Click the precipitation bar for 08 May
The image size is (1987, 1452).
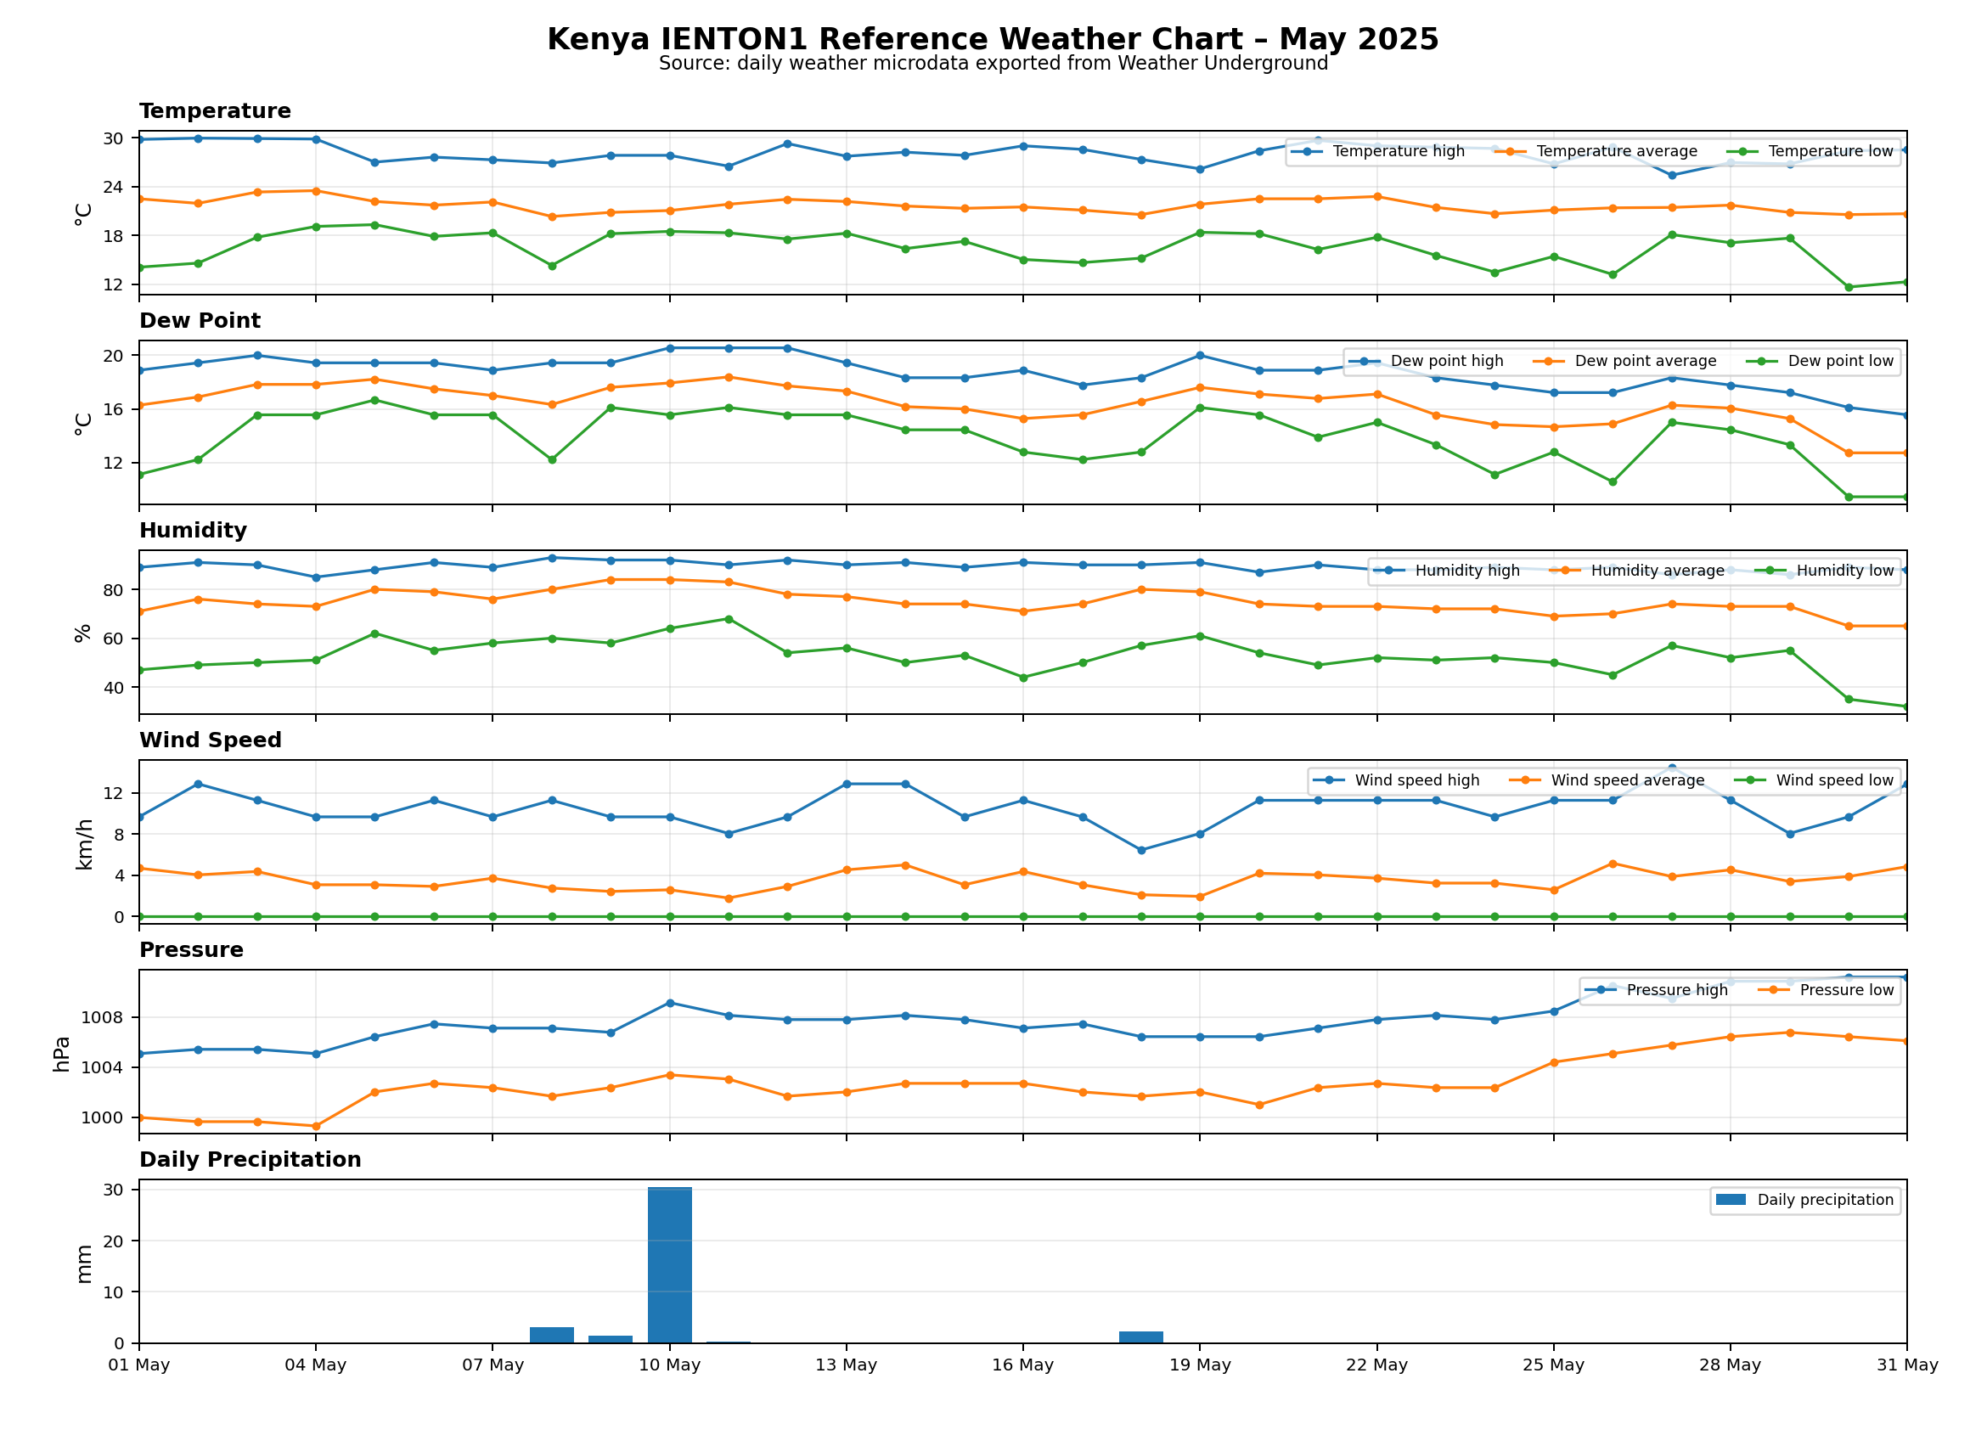click(552, 1337)
